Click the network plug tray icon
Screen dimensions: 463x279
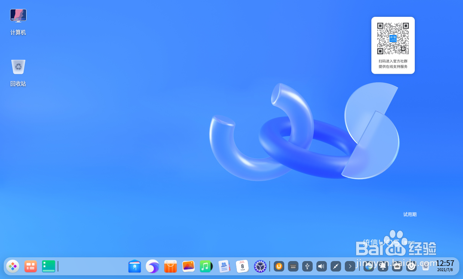tap(336, 266)
